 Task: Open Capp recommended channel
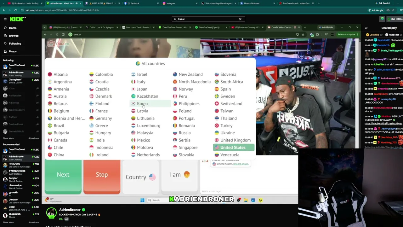tap(20, 208)
